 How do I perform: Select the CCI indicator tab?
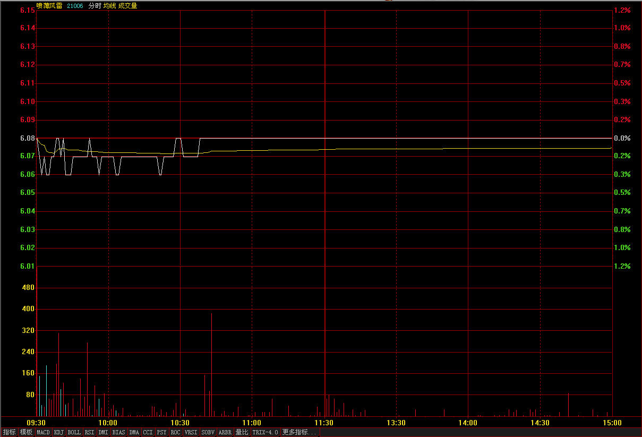[148, 432]
